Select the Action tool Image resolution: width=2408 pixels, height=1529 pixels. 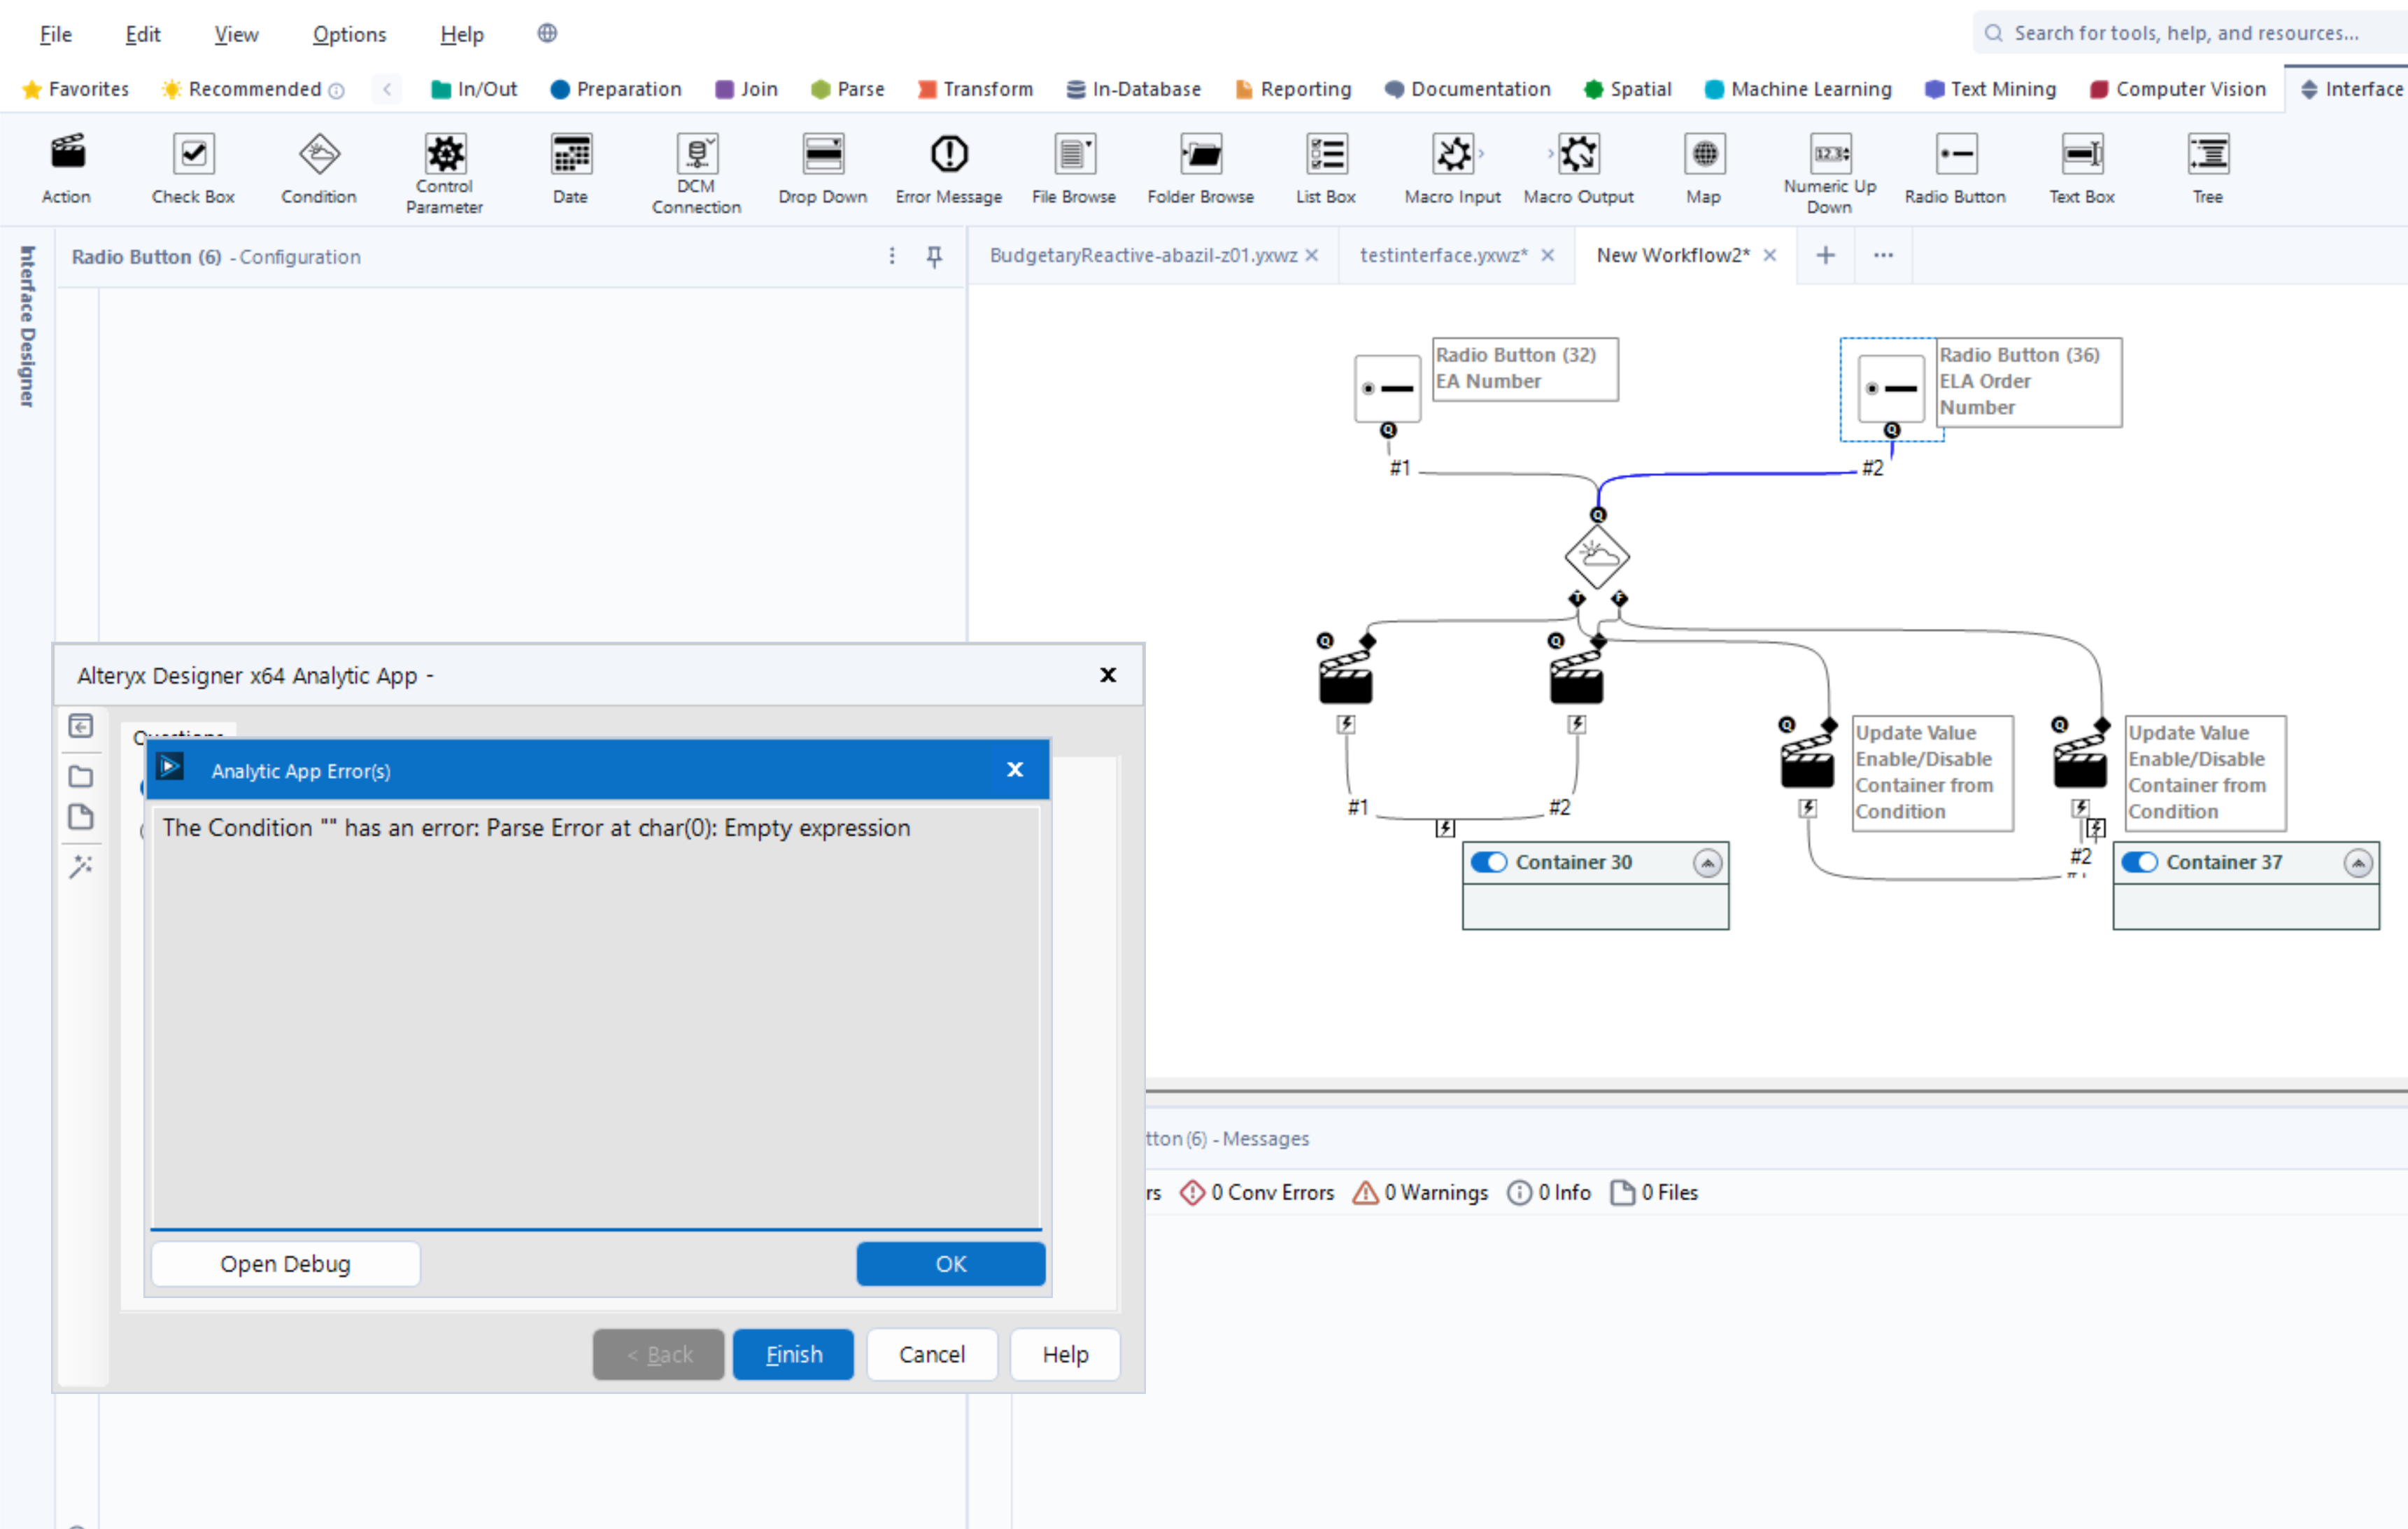pos(66,168)
